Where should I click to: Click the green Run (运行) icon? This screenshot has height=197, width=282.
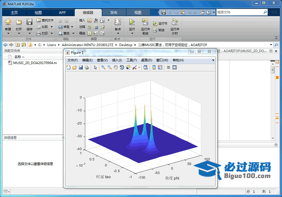tap(132, 22)
